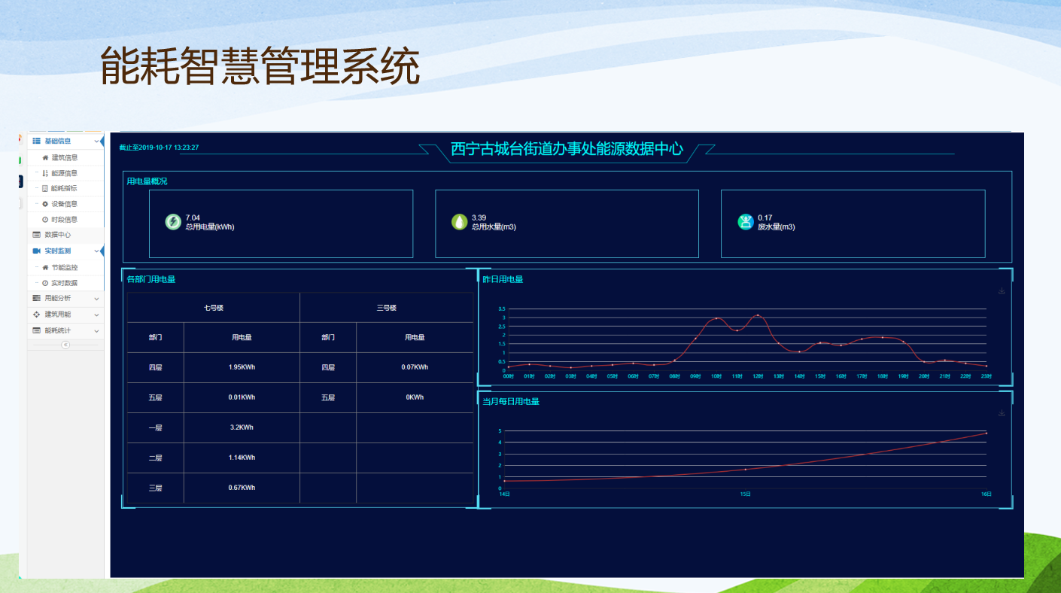1061x593 pixels.
Task: Click the 3.39 total water value
Action: [479, 217]
